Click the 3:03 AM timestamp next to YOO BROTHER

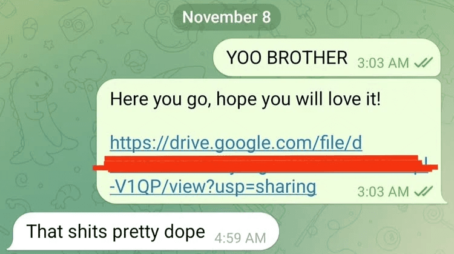click(x=383, y=62)
